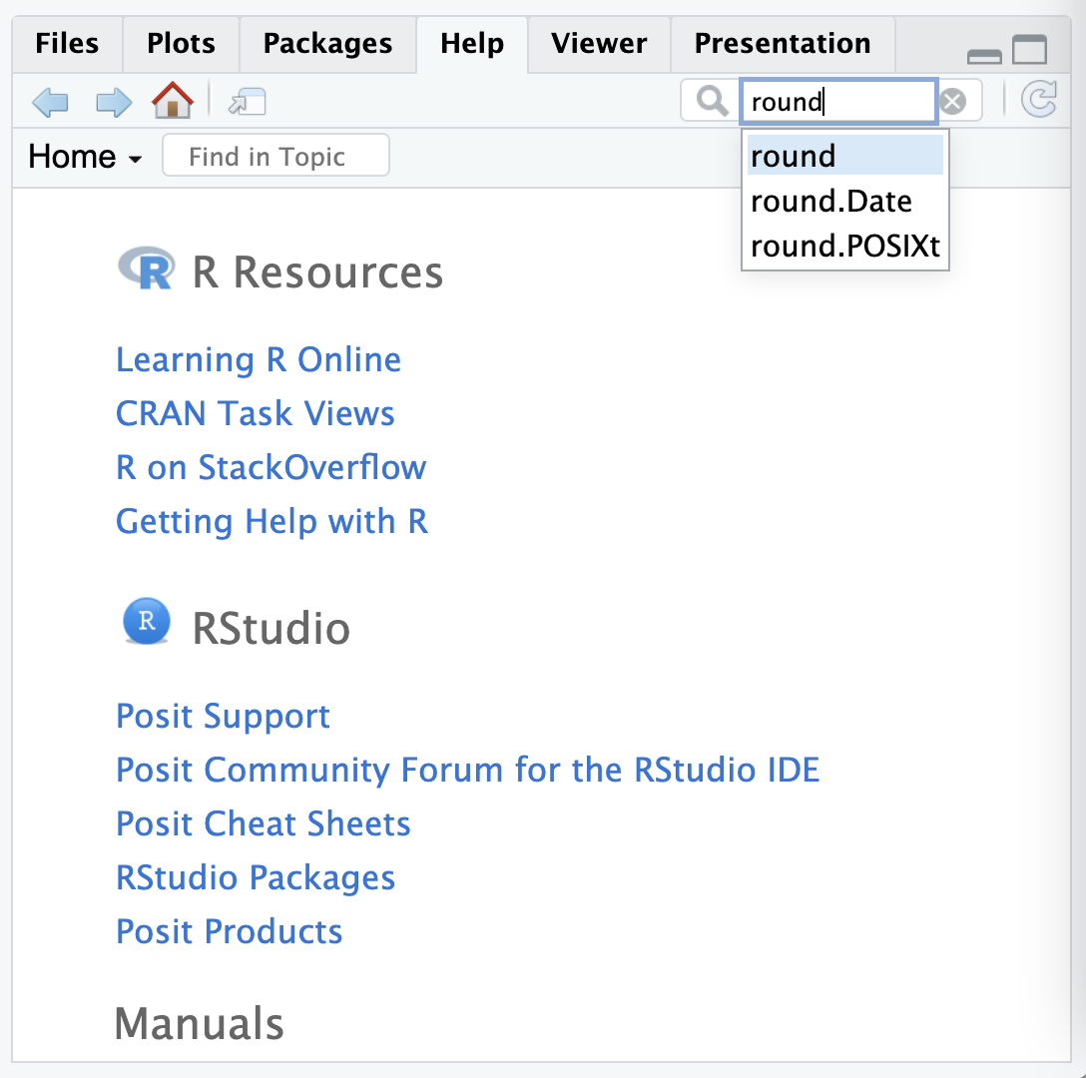The width and height of the screenshot is (1086, 1078).
Task: Switch to the Plots tab
Action: pyautogui.click(x=181, y=44)
